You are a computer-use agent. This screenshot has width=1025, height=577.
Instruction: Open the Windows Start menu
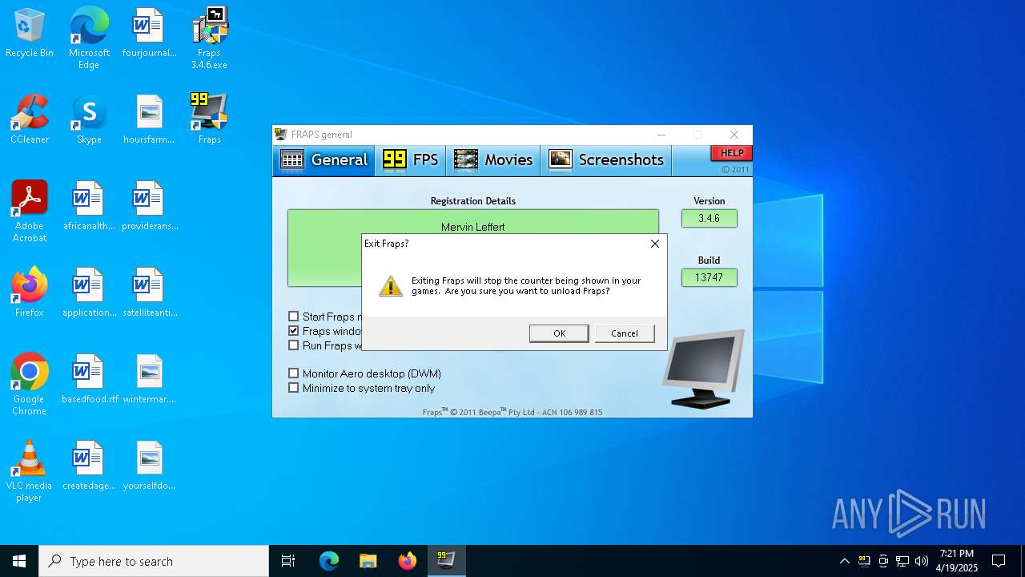tap(19, 561)
